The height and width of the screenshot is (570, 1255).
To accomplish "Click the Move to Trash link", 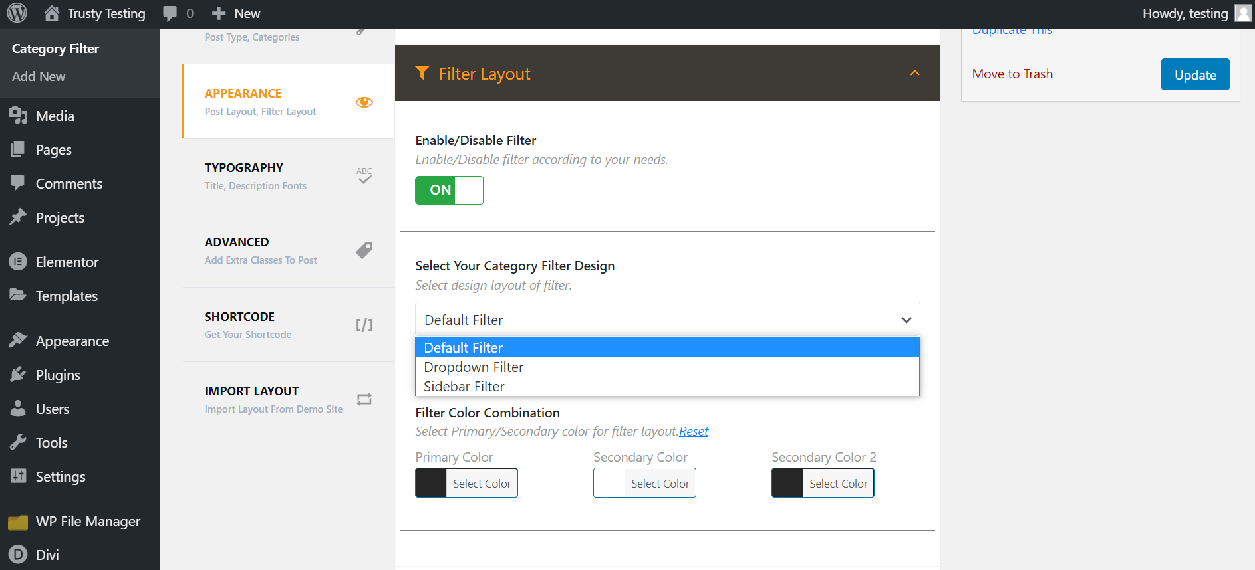I will coord(1012,74).
